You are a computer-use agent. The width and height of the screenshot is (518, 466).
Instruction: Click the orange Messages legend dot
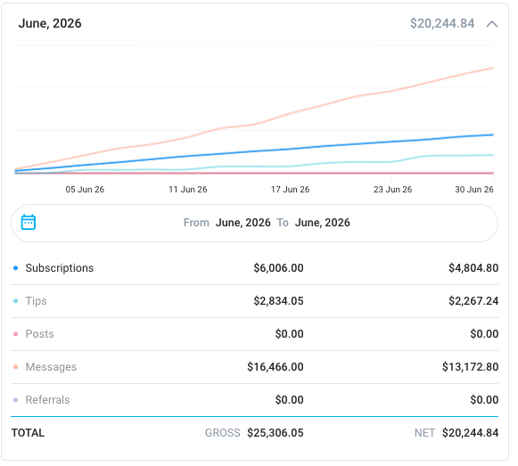point(15,367)
